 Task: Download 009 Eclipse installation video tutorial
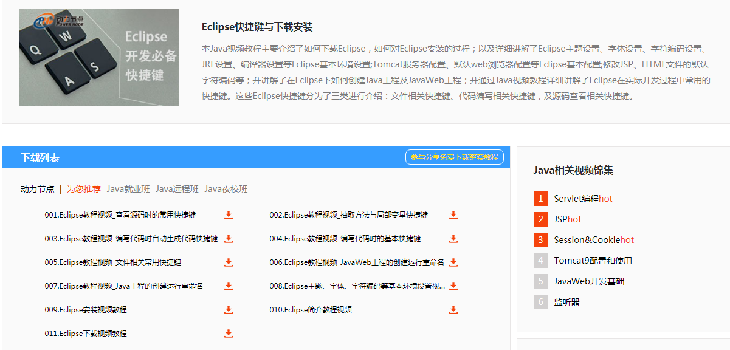coord(229,310)
